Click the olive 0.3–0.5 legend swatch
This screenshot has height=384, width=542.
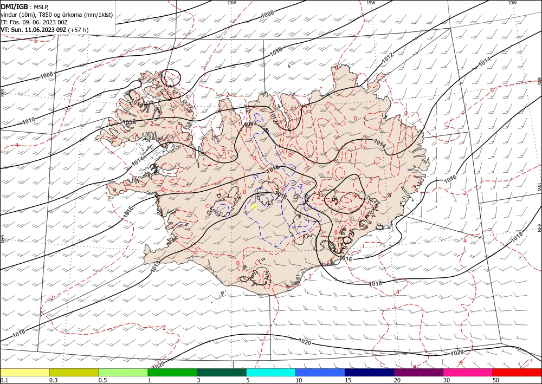tap(74, 372)
